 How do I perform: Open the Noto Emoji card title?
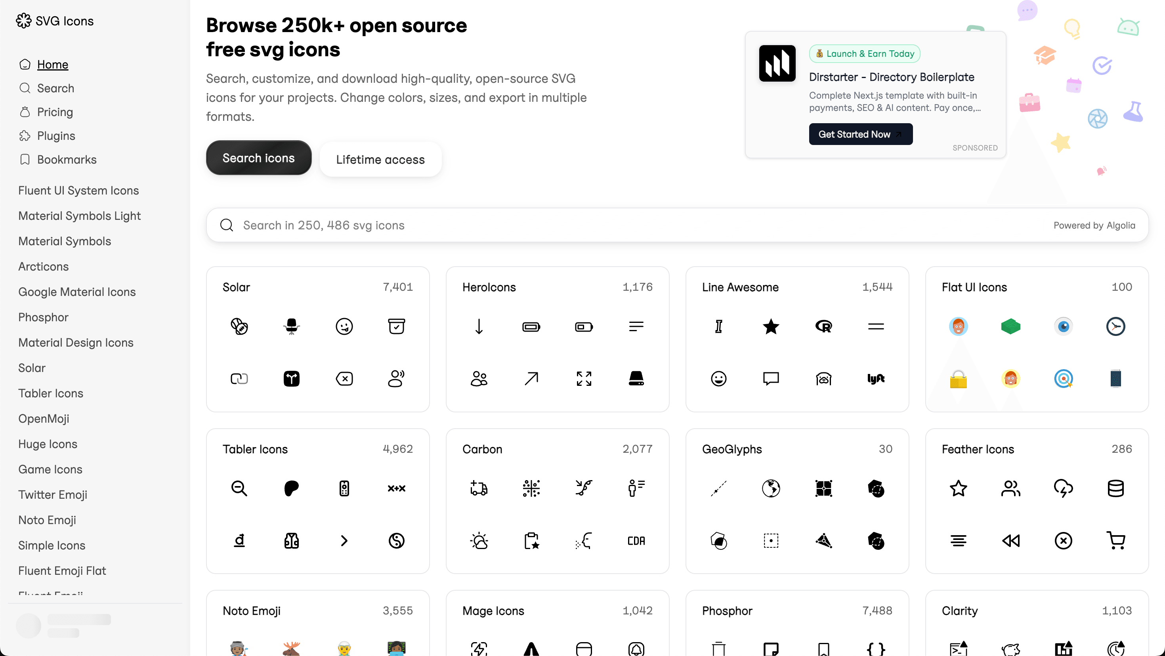pos(252,611)
